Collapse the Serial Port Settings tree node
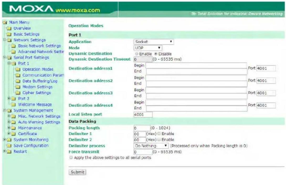This screenshot has height=185, width=286. tap(4, 57)
